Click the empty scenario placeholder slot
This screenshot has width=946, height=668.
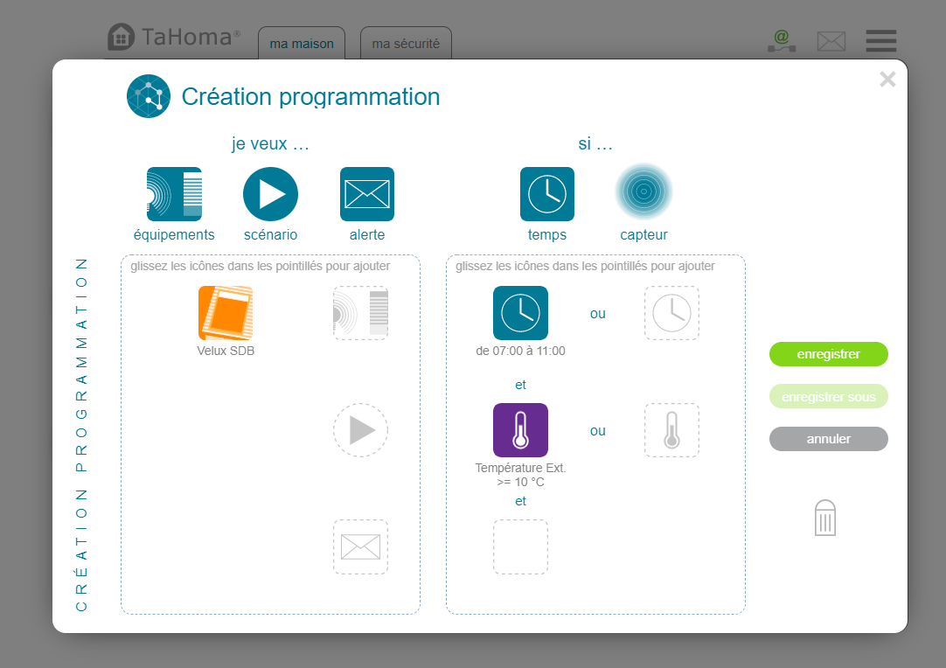point(360,430)
